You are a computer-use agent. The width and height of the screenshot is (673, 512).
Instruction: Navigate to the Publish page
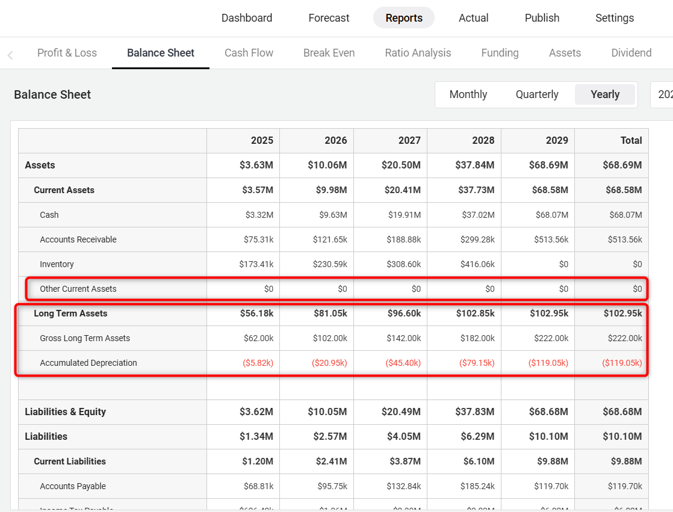click(x=542, y=18)
